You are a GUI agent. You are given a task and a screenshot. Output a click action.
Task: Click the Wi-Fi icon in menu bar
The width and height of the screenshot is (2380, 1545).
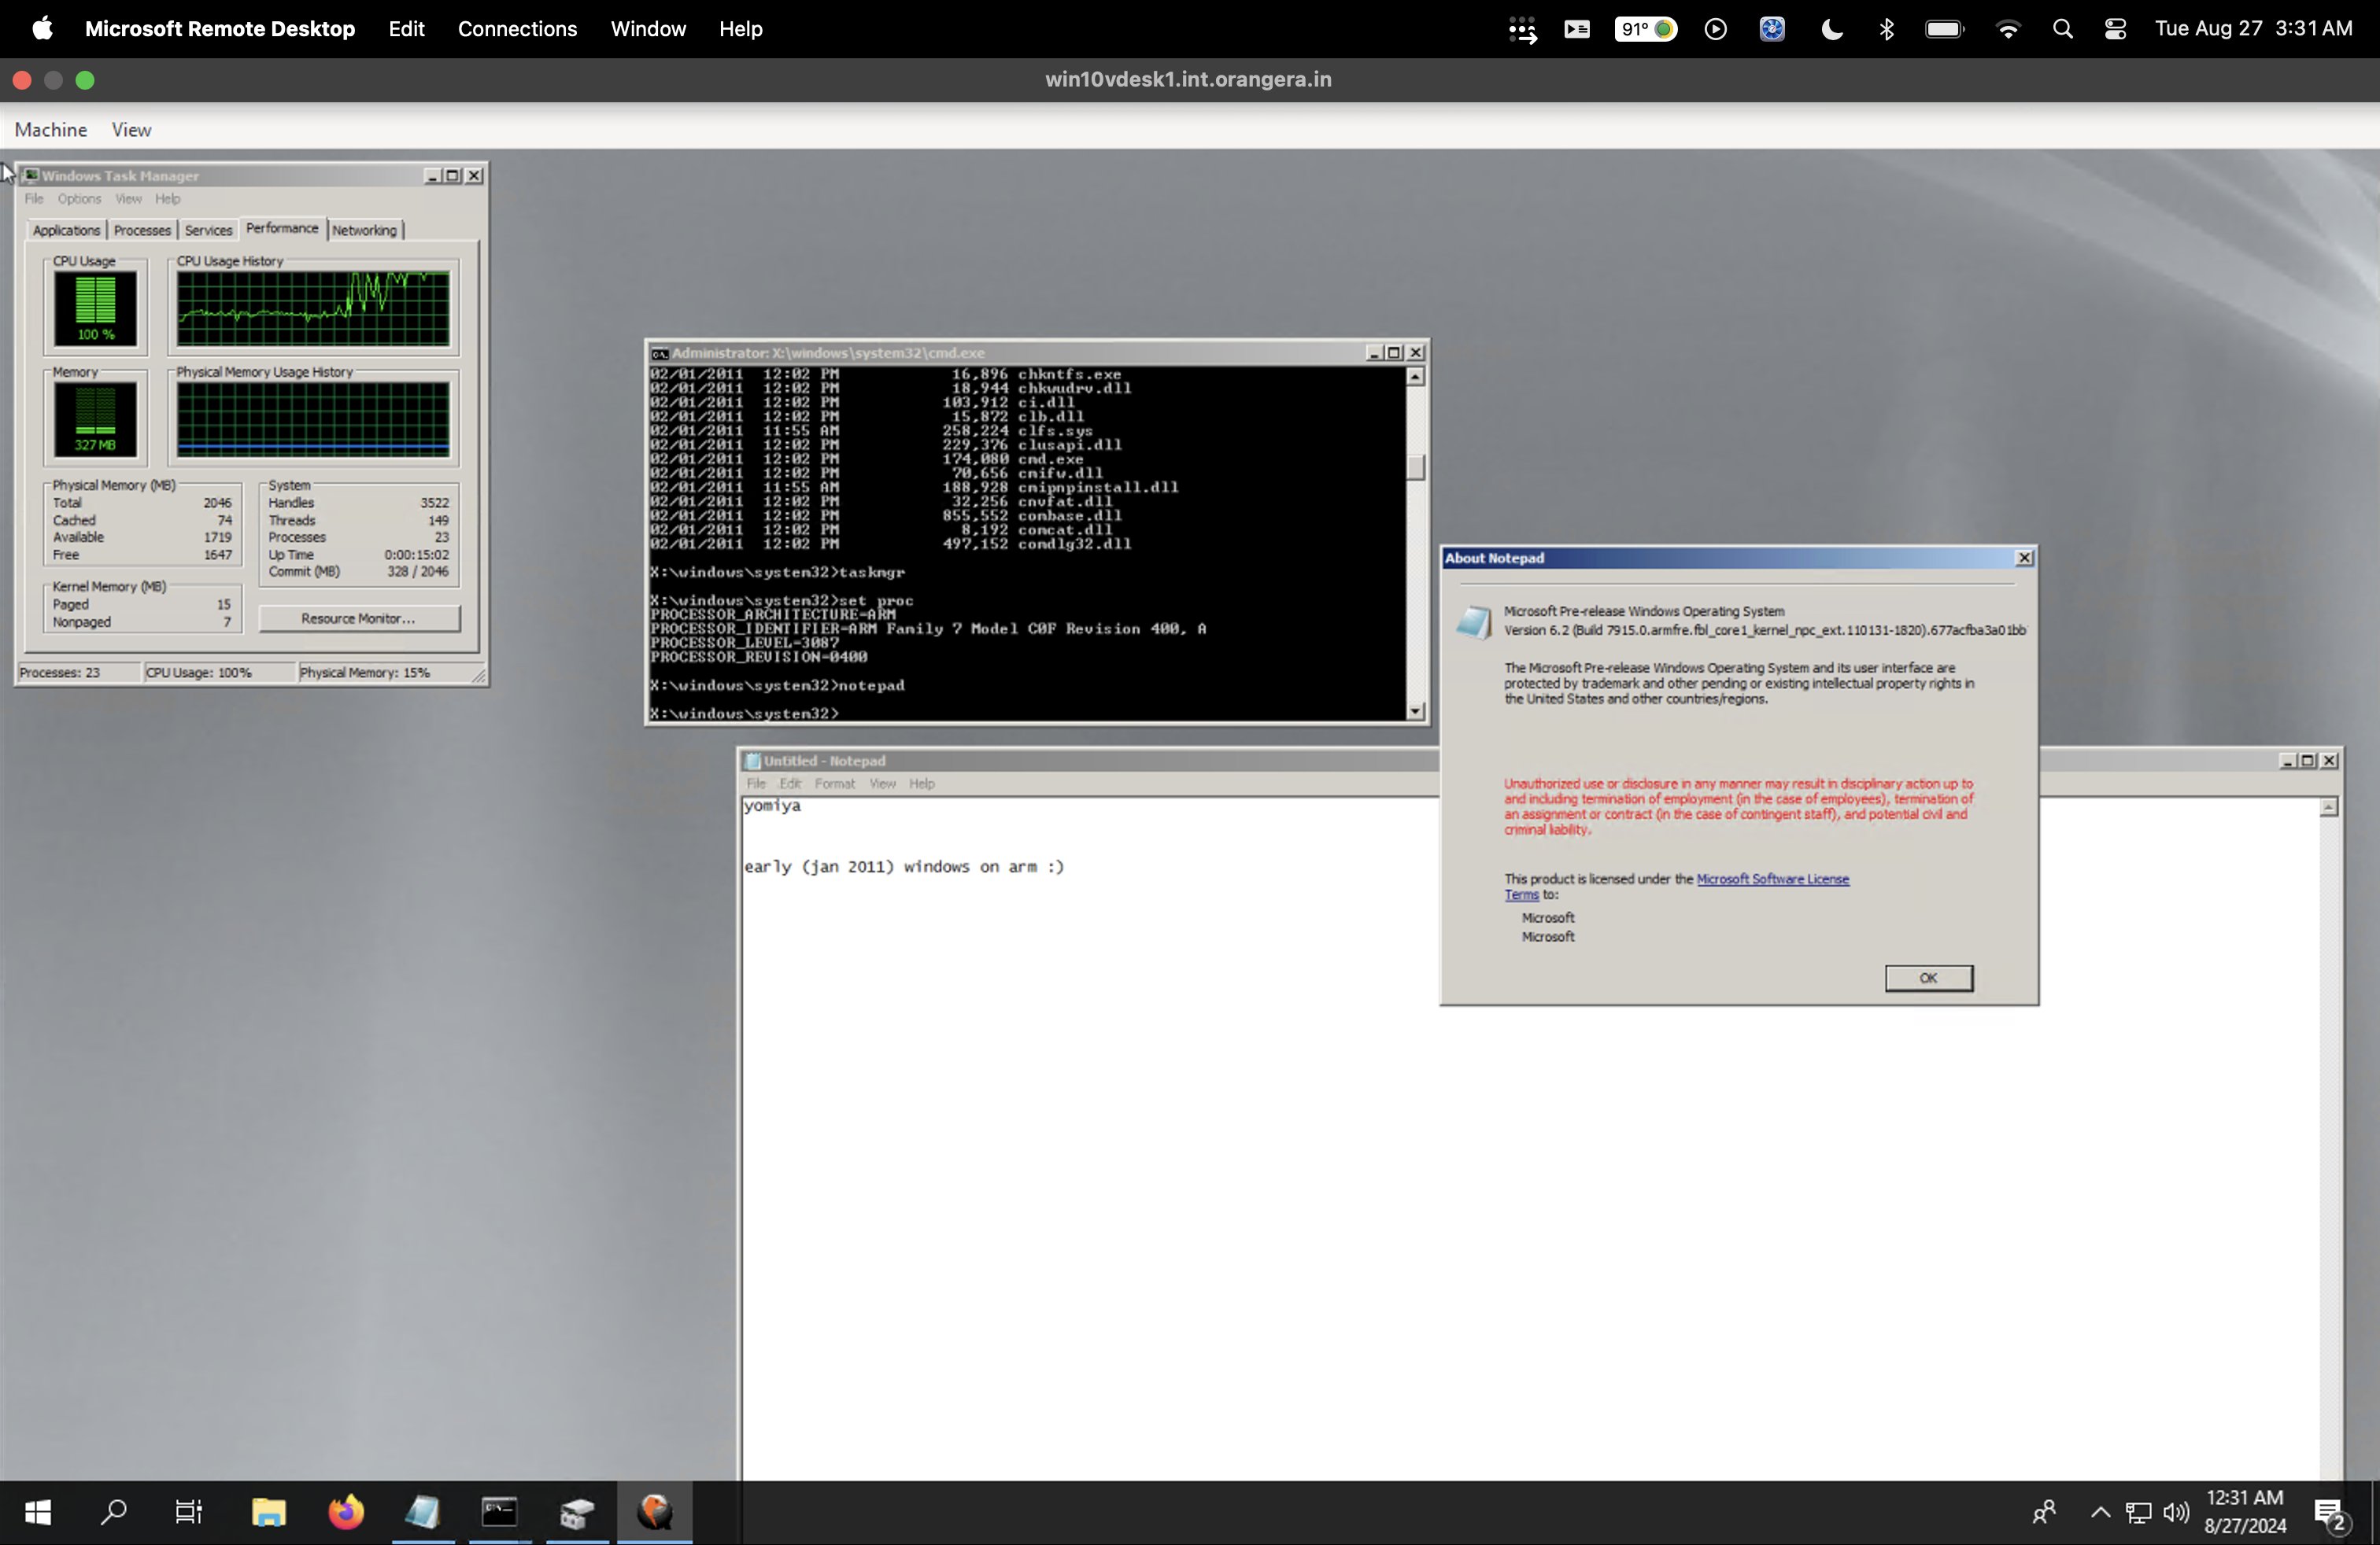tap(2007, 29)
